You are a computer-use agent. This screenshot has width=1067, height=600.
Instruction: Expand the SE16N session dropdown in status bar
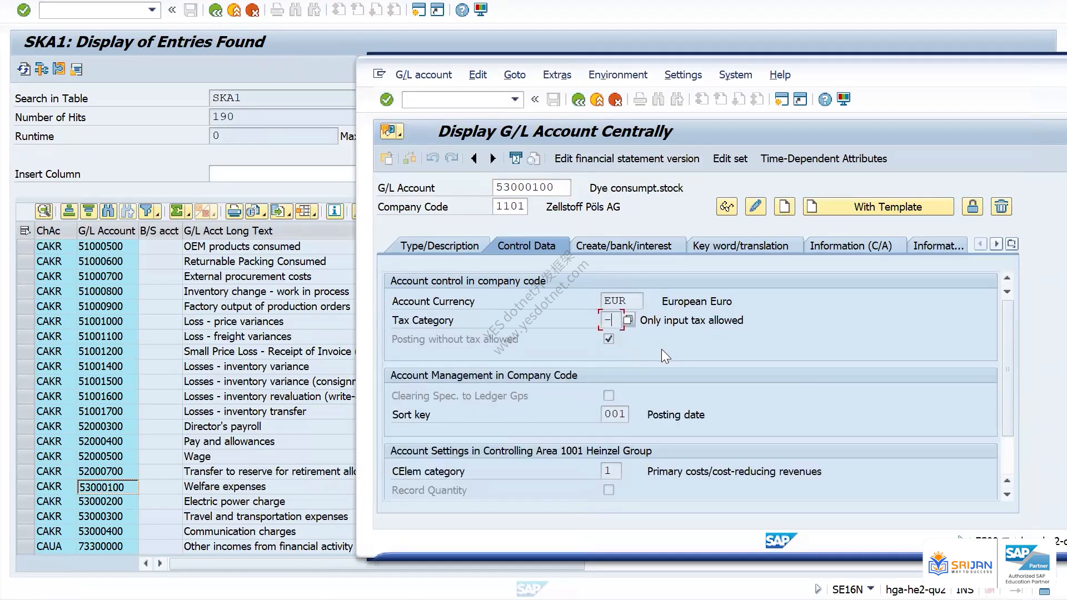point(871,588)
